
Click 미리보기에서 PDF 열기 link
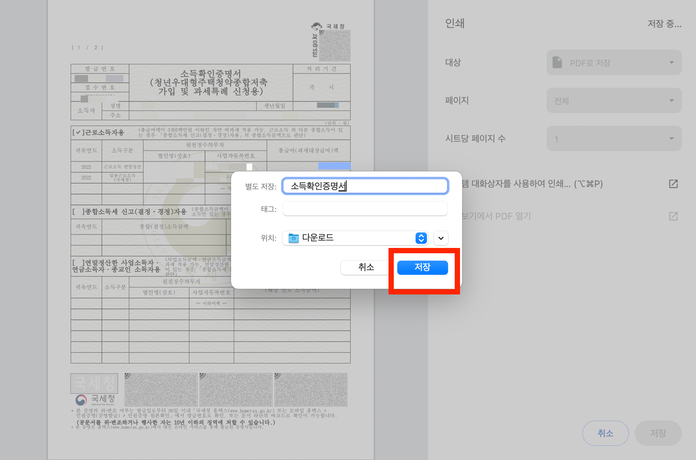pyautogui.click(x=497, y=216)
